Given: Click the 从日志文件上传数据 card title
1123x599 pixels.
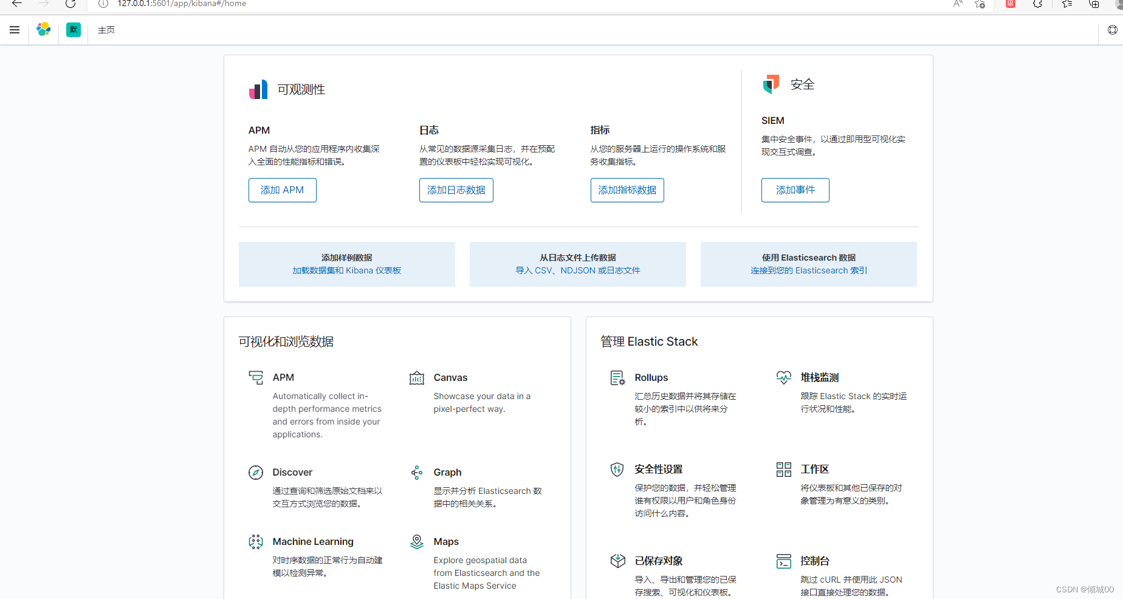Looking at the screenshot, I should 578,258.
